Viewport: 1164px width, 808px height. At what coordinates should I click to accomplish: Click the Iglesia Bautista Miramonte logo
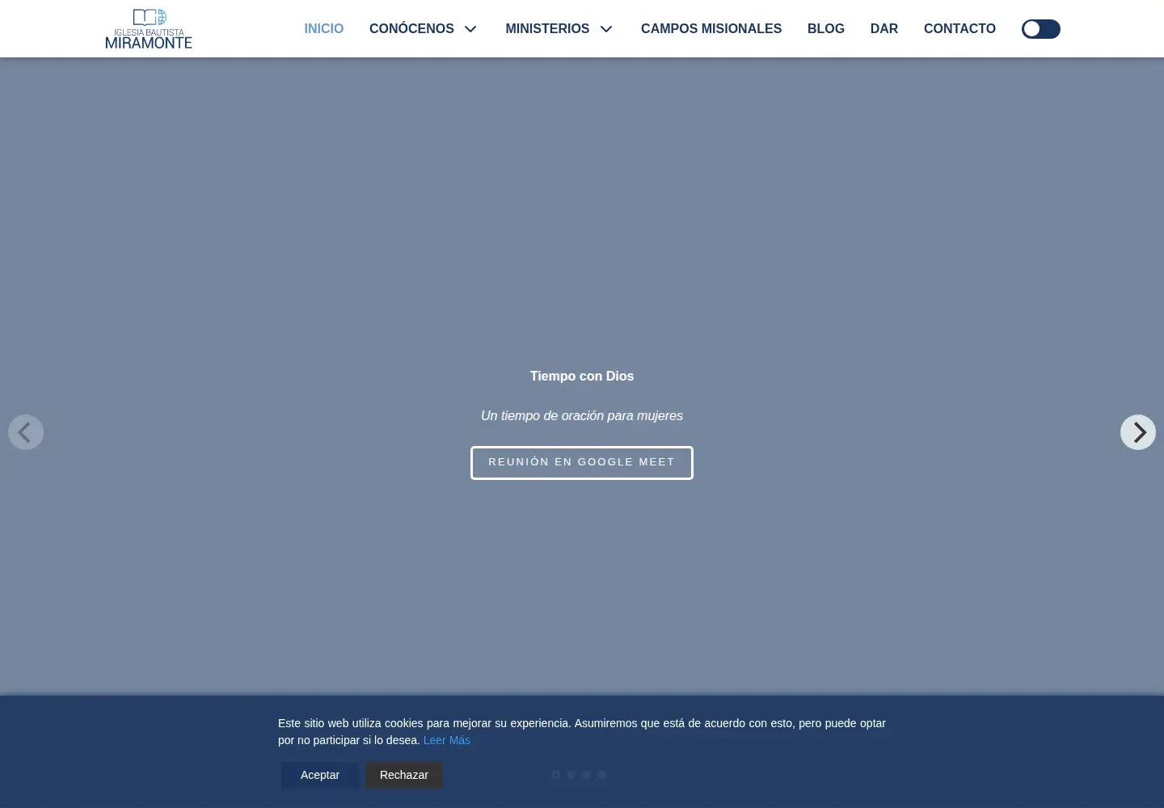click(x=149, y=29)
